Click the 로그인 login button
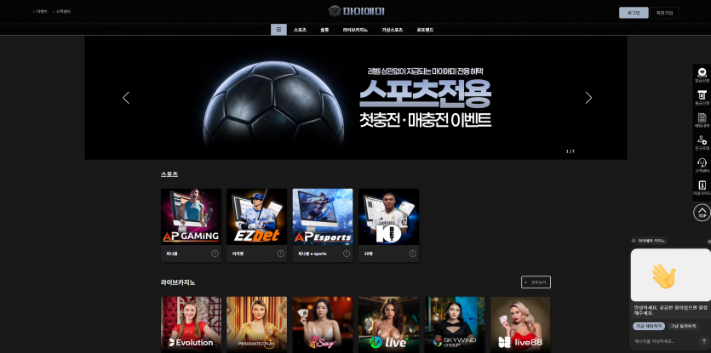 634,13
